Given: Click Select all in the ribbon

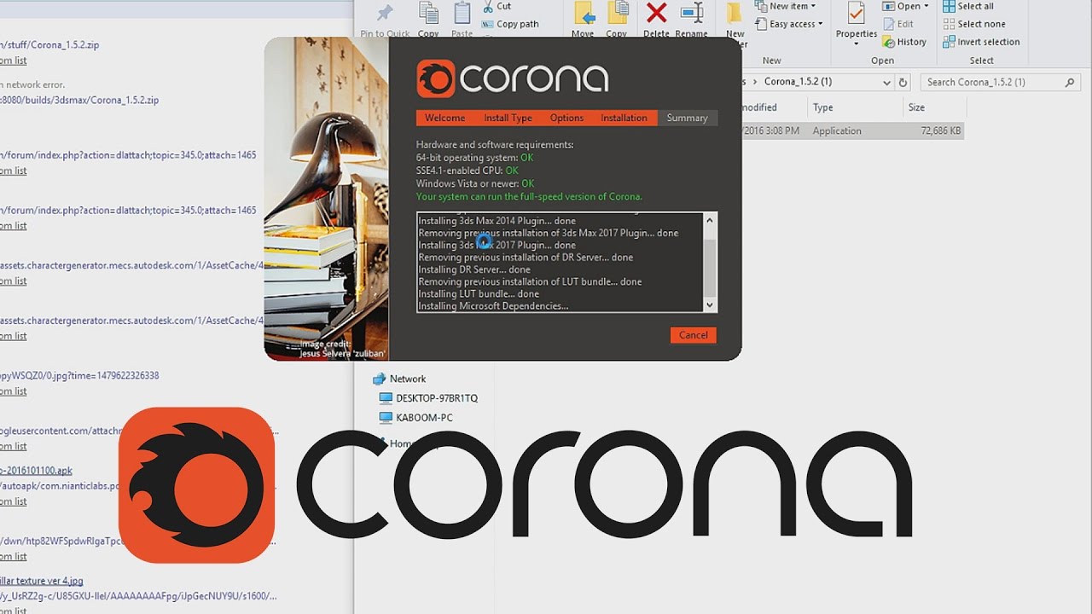Looking at the screenshot, I should [968, 6].
